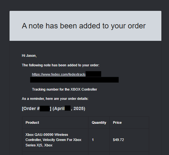The image size is (169, 155).
Task: Click the "Series X|S, Xbox" text line
Action: [x=39, y=145]
